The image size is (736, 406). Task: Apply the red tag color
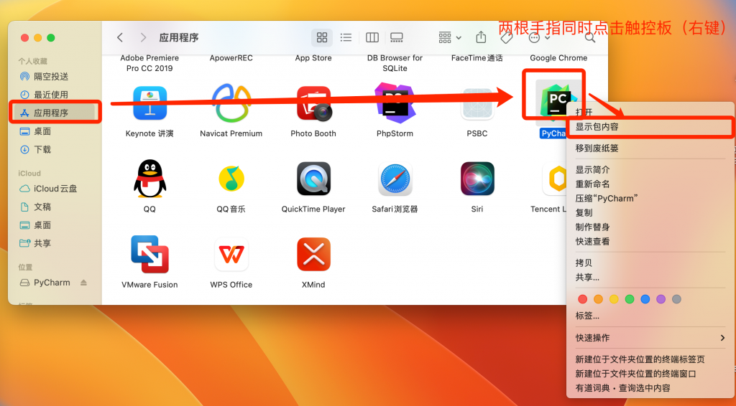pyautogui.click(x=582, y=299)
